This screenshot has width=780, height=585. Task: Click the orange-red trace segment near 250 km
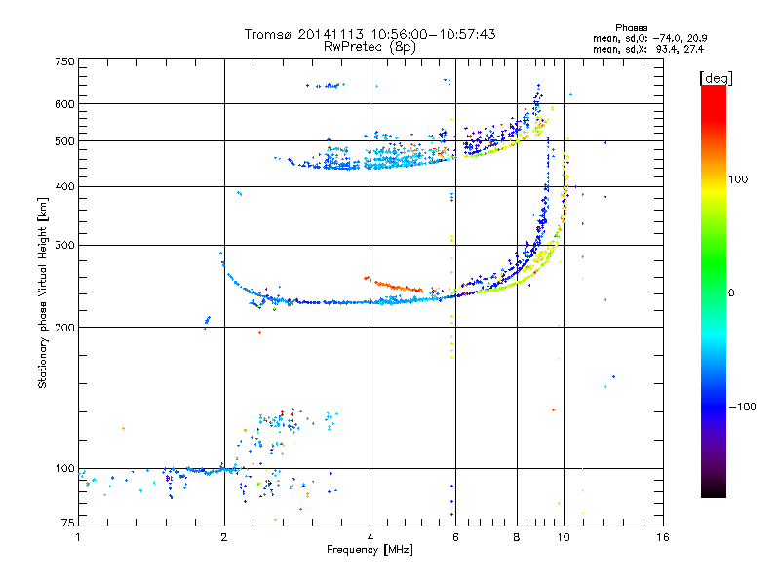coord(394,285)
